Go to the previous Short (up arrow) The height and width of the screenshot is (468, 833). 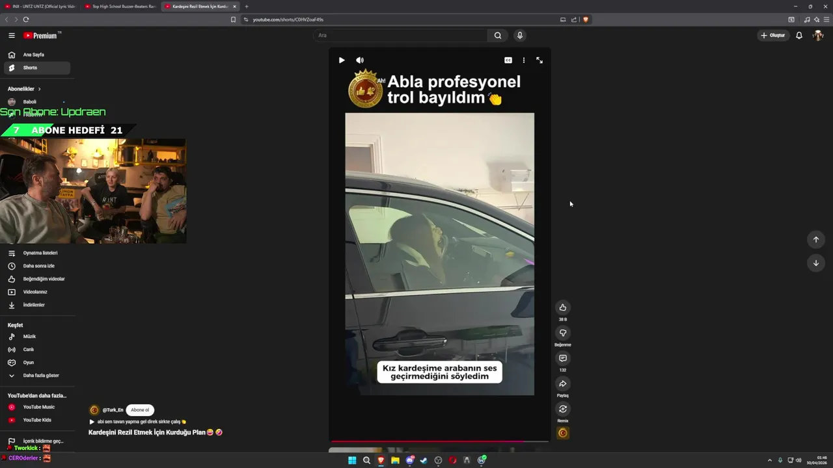pos(816,239)
